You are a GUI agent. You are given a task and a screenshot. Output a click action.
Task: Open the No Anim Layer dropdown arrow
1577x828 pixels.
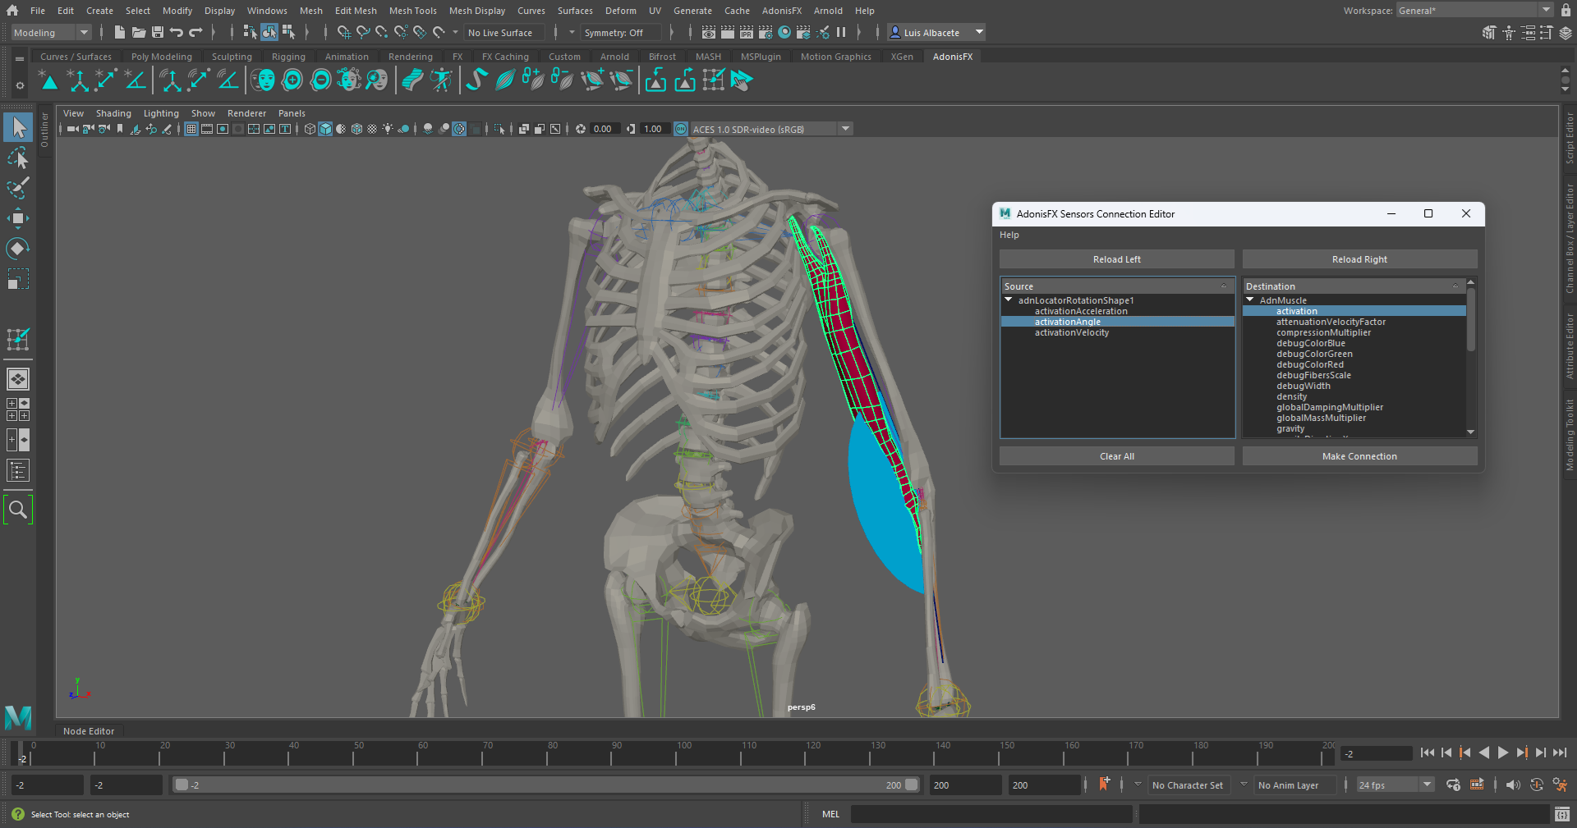tap(1244, 785)
